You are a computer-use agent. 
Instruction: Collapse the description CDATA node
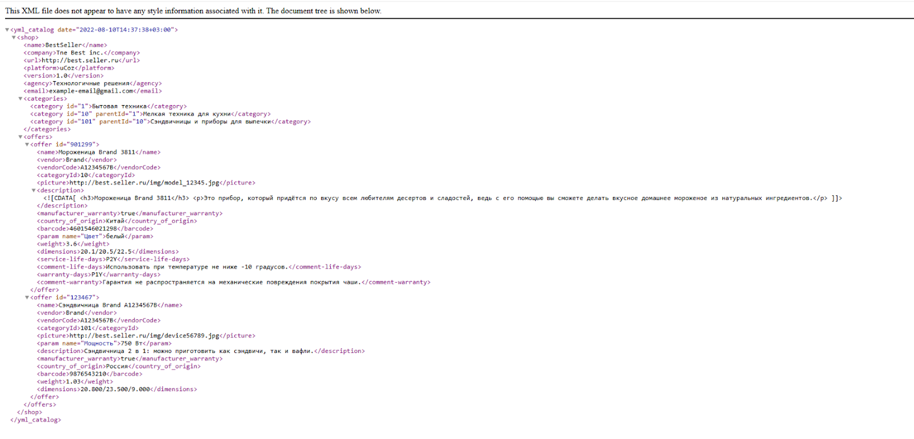(34, 191)
